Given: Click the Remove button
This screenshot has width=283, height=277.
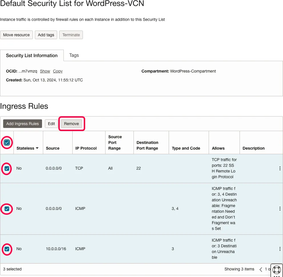Looking at the screenshot, I should (x=71, y=124).
